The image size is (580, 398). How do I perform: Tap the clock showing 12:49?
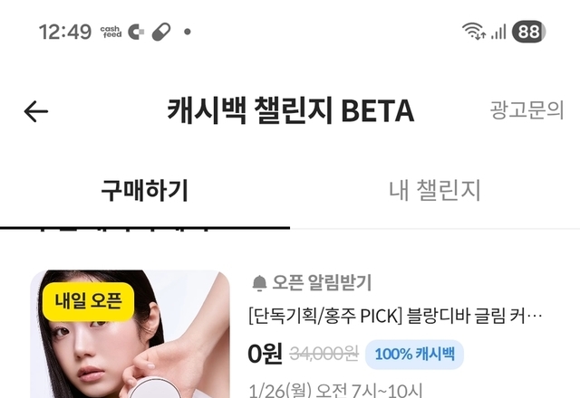65,32
